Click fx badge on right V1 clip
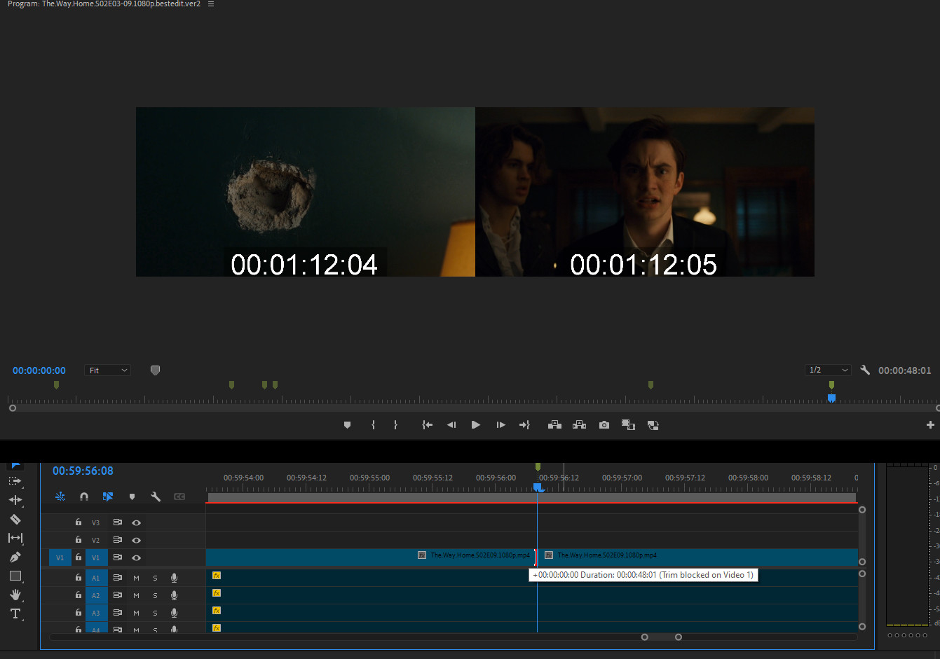Viewport: 940px width, 659px height. pyautogui.click(x=549, y=555)
